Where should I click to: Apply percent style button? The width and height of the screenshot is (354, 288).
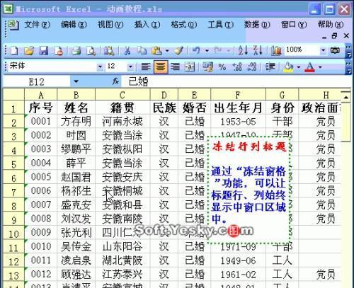click(x=222, y=67)
